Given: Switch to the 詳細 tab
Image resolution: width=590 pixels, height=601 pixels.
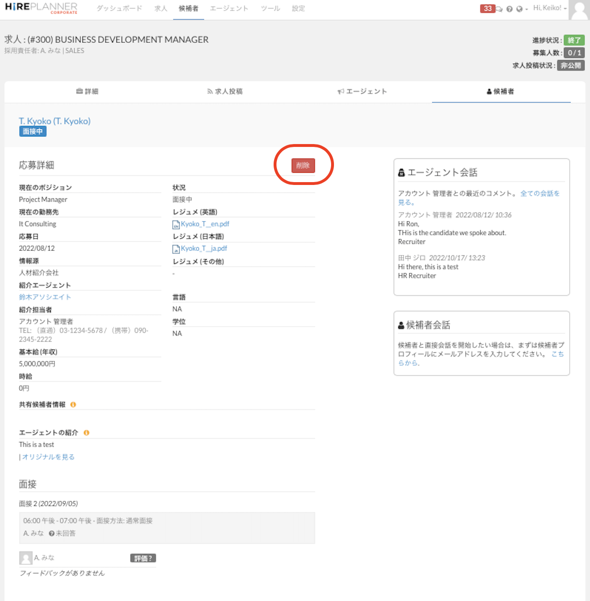Looking at the screenshot, I should pos(87,91).
